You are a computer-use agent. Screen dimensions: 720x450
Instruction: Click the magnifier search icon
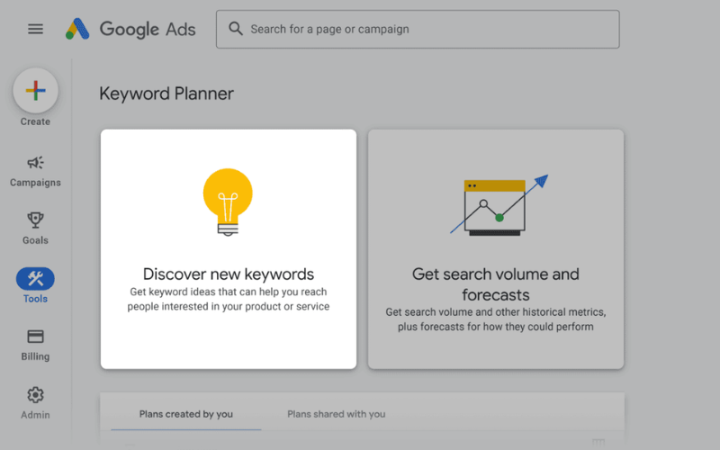236,29
